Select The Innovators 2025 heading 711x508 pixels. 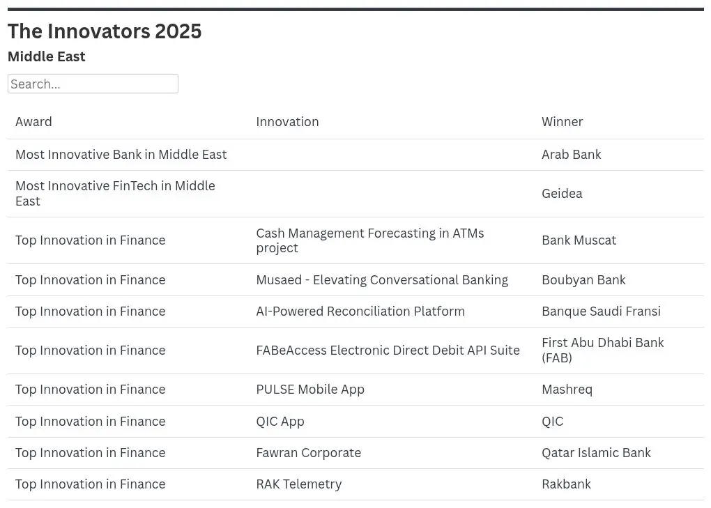(x=105, y=31)
